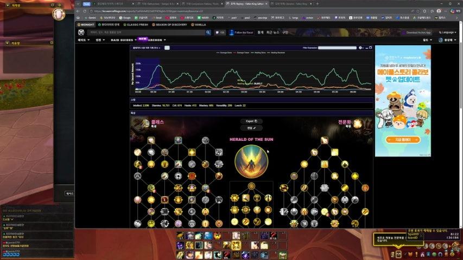Image resolution: width=463 pixels, height=260 pixels.
Task: Click the 레이드 button in the game window
Action: [69, 194]
